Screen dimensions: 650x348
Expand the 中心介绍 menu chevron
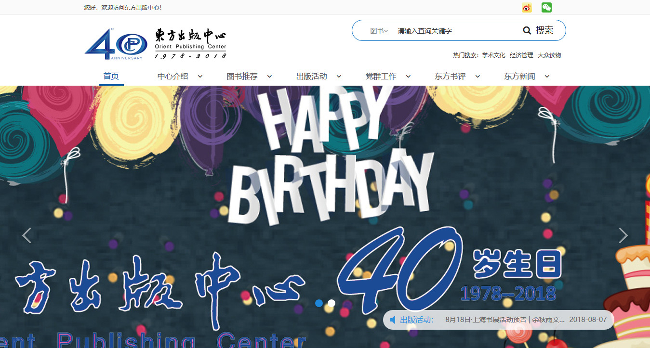(x=200, y=76)
